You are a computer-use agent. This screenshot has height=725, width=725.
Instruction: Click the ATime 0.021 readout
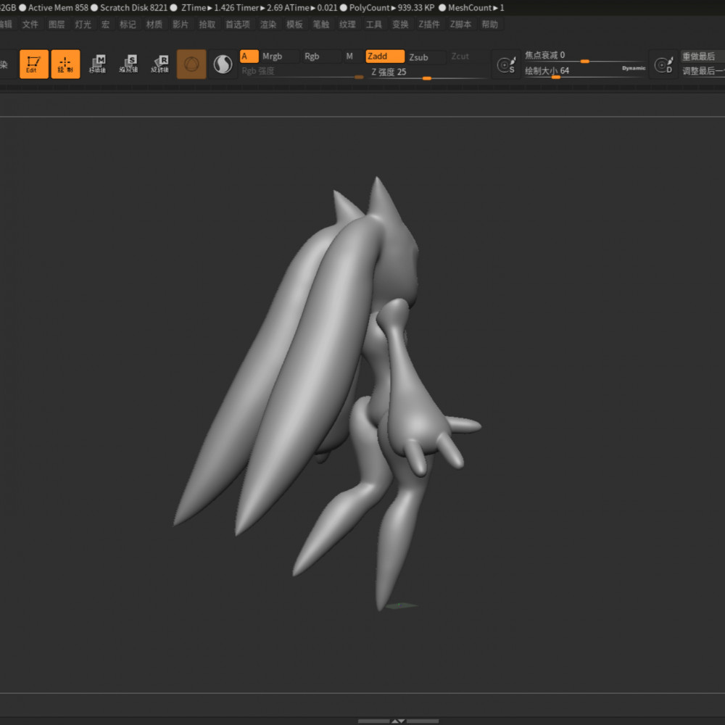(x=311, y=8)
